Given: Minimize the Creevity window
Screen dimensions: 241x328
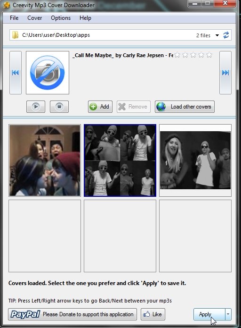Looking at the screenshot, I should click(195, 3).
